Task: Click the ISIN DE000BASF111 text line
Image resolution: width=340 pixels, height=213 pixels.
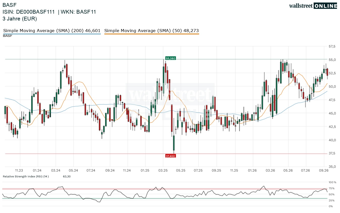Action: [x=49, y=12]
